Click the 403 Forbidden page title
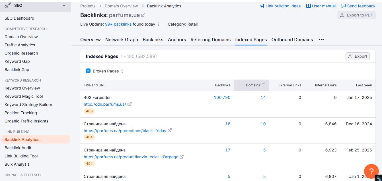 tap(98, 97)
